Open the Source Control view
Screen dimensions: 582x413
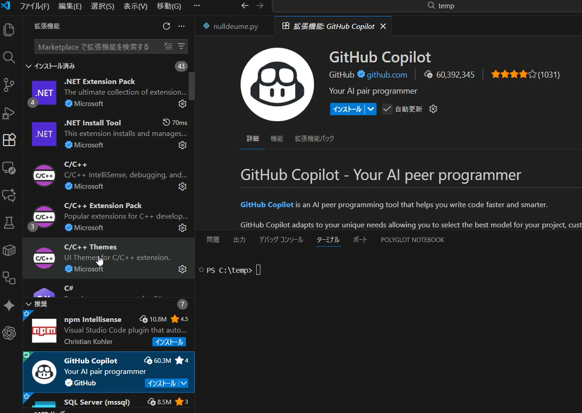[9, 85]
